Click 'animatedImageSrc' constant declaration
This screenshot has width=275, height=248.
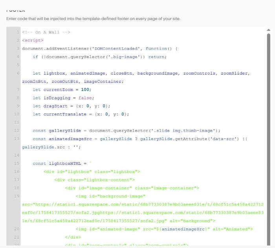click(140, 139)
